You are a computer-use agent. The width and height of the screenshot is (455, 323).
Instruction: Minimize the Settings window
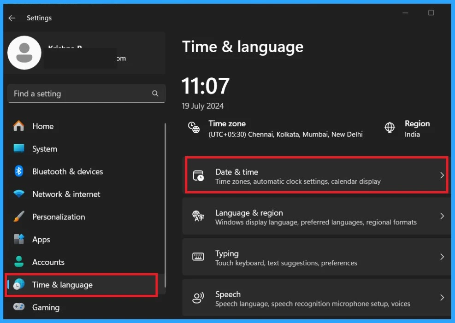[x=405, y=13]
